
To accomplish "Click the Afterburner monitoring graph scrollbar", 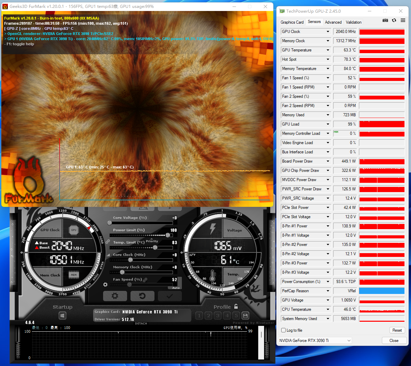I will (261, 342).
